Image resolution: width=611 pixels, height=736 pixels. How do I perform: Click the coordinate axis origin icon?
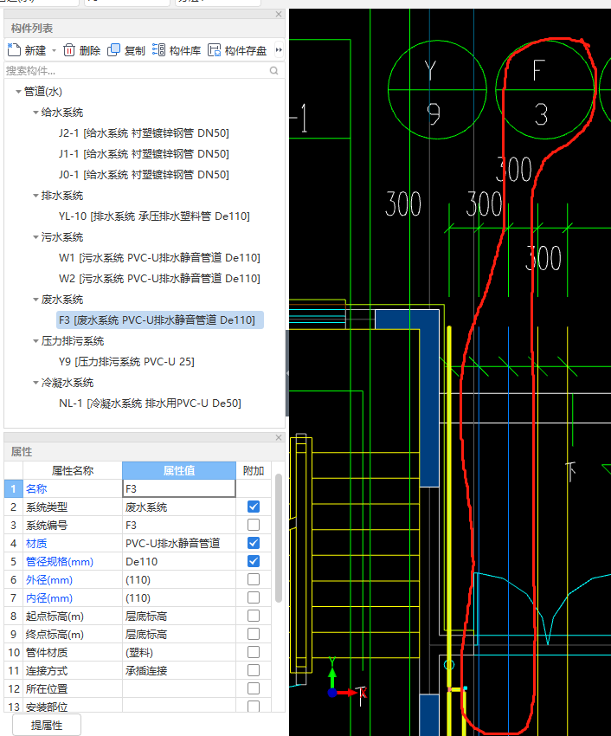point(332,693)
